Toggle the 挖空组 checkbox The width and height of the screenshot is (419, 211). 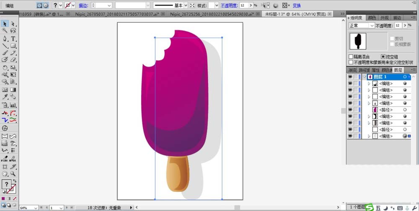[383, 57]
